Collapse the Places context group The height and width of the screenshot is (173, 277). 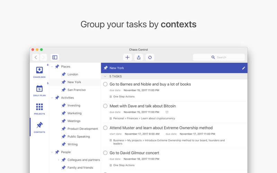(52, 66)
